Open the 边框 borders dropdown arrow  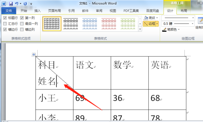point(157,24)
